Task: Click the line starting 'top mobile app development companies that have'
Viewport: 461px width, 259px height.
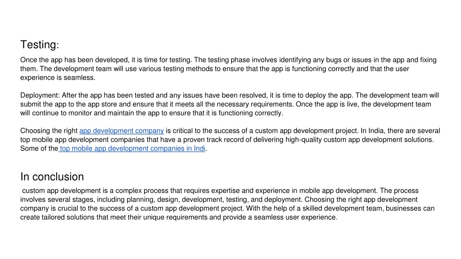Action: (227, 139)
